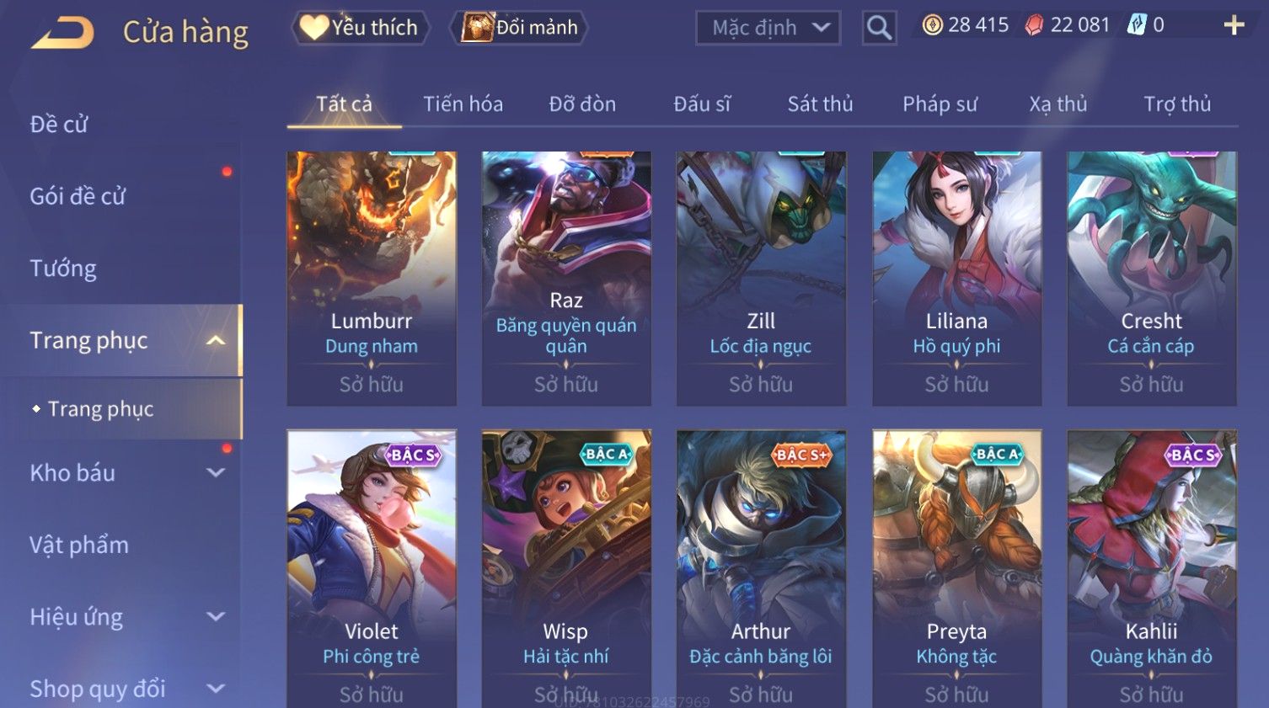Click the plus icon to add currency
The image size is (1269, 708).
click(x=1234, y=25)
